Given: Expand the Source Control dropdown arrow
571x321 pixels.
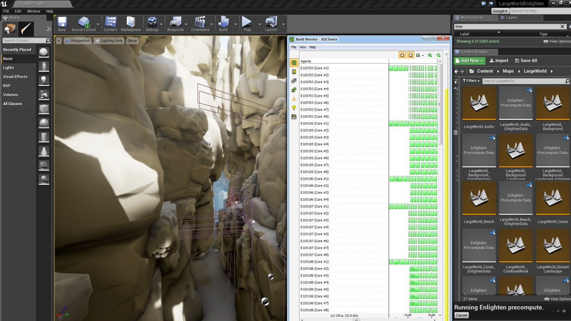Looking at the screenshot, I should tap(98, 24).
